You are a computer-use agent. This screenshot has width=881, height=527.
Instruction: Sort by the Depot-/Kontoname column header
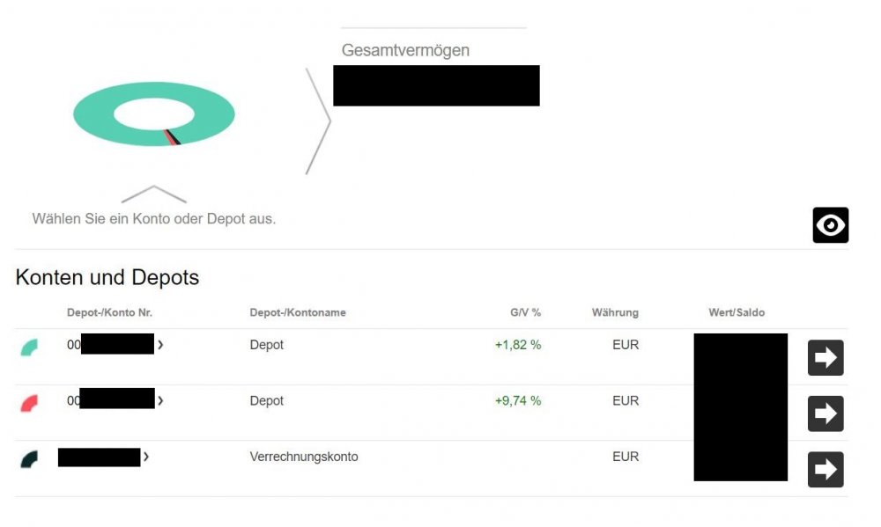point(298,312)
